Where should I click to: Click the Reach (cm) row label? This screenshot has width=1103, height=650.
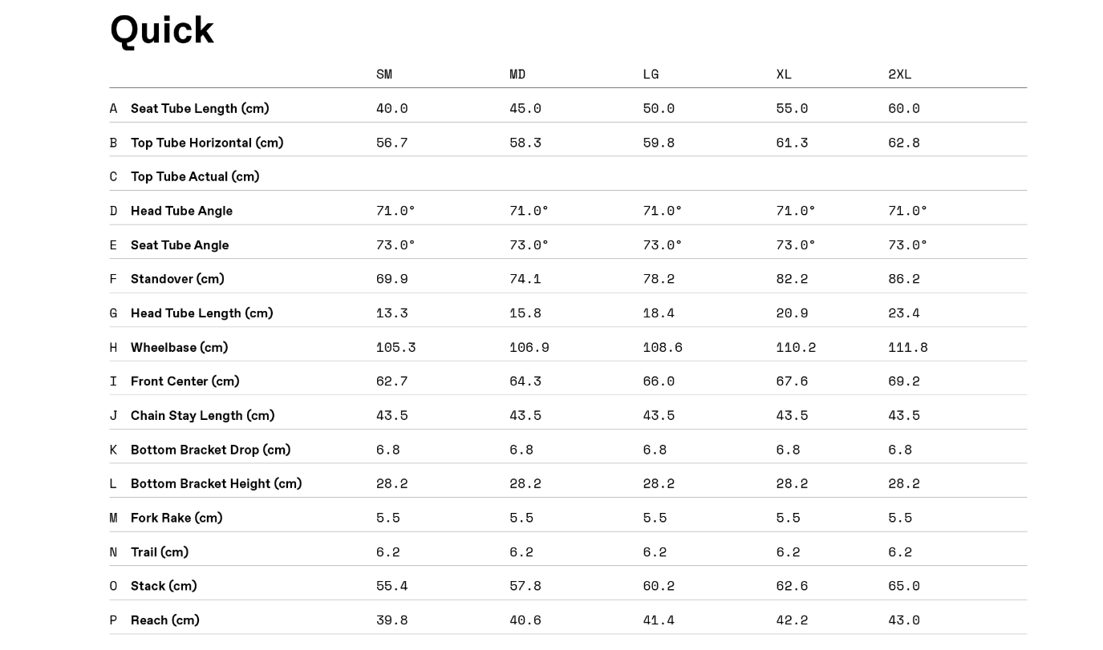165,620
